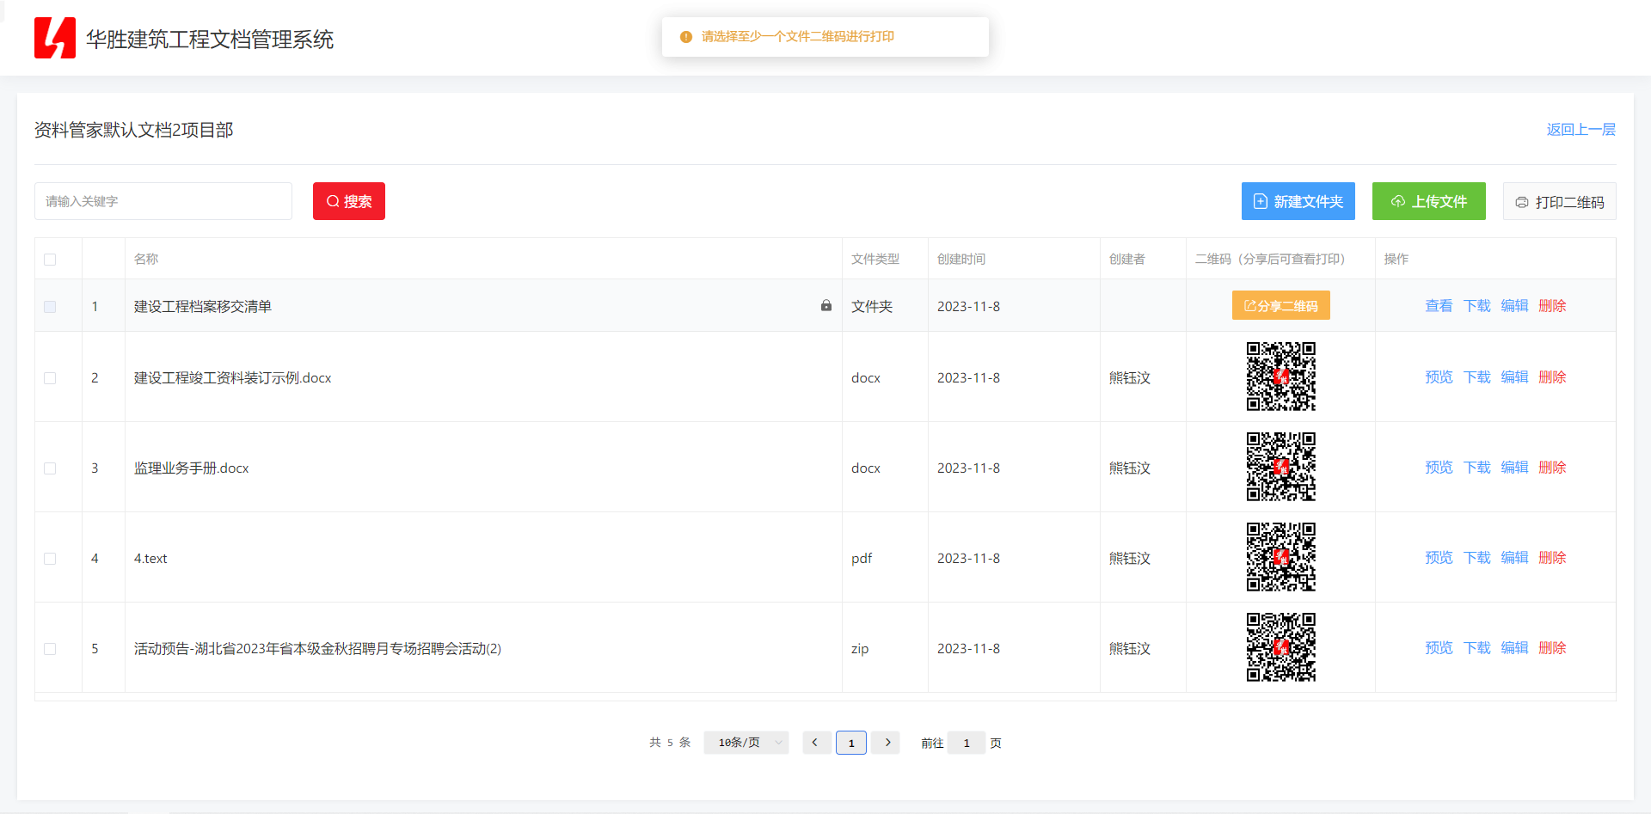Screen dimensions: 1651x814
Task: Click 华胜建筑工程文档管理系统 header title
Action: click(210, 39)
